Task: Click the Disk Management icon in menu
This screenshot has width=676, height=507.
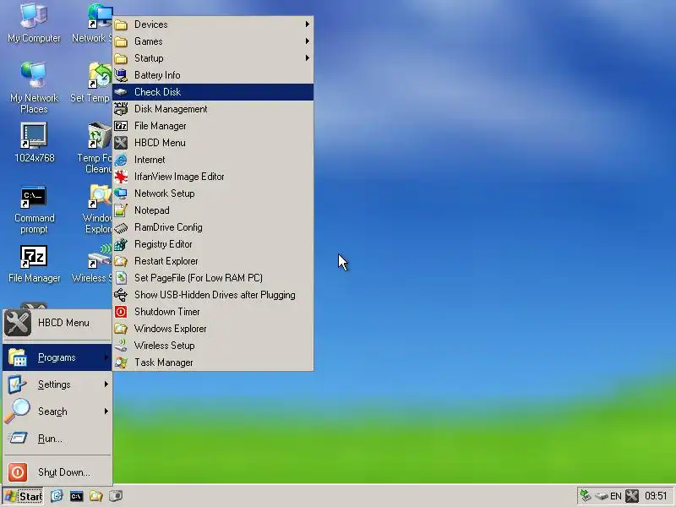Action: pyautogui.click(x=121, y=109)
